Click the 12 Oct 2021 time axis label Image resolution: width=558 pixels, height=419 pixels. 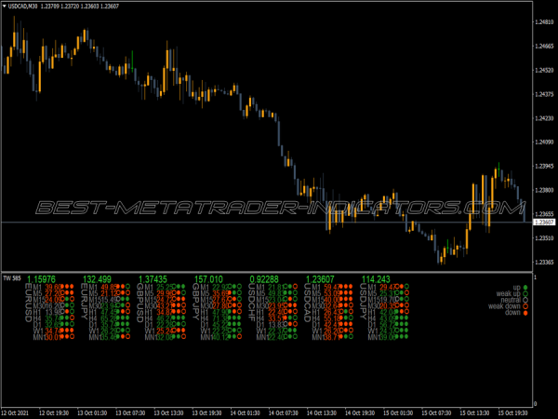pos(15,412)
